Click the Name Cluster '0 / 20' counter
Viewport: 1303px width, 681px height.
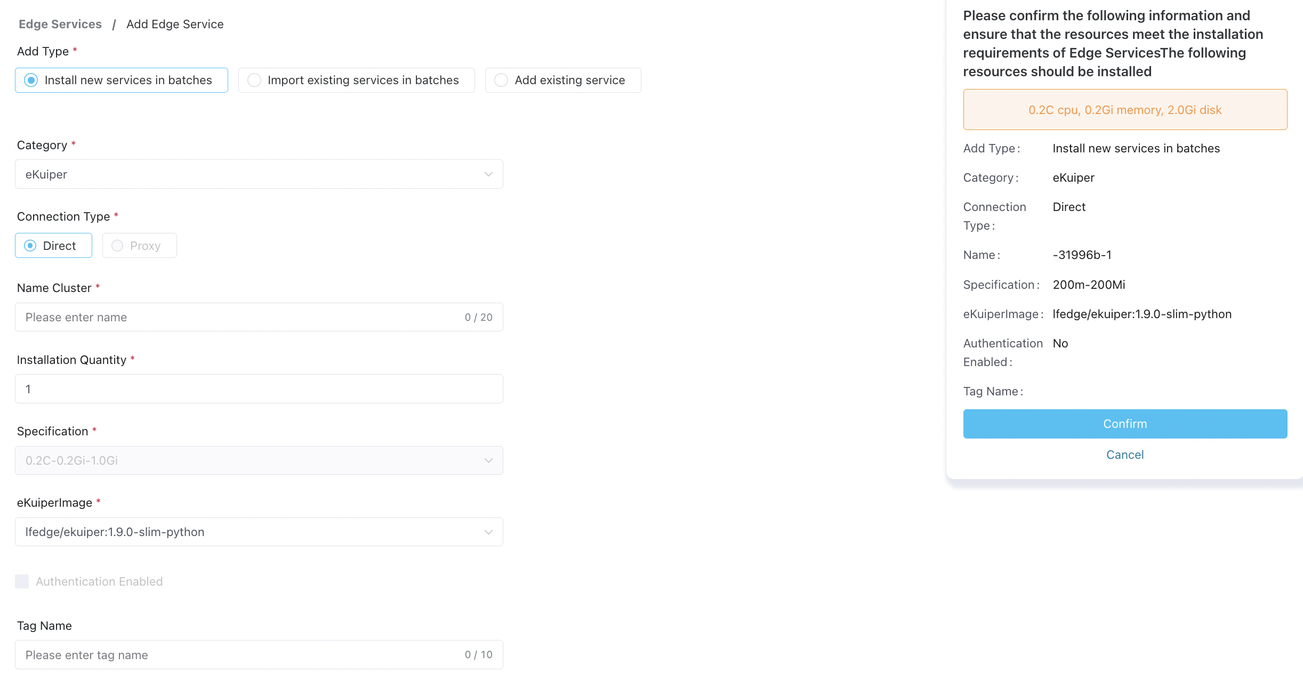coord(478,317)
